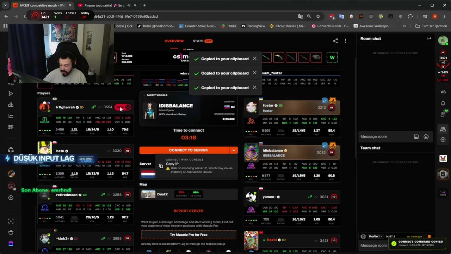Open the friends list icon with badge 10
451x254 pixels.
[443, 114]
